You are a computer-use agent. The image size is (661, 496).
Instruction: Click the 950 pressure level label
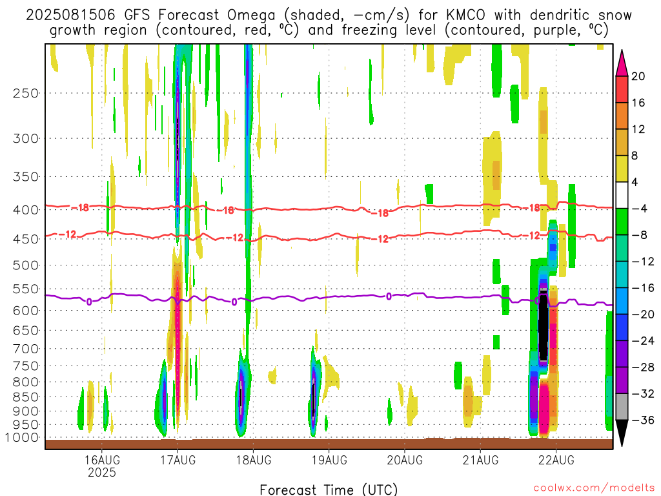coord(26,425)
